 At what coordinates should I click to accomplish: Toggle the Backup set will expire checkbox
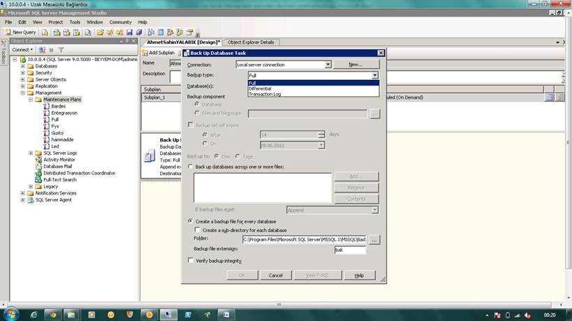tap(191, 125)
